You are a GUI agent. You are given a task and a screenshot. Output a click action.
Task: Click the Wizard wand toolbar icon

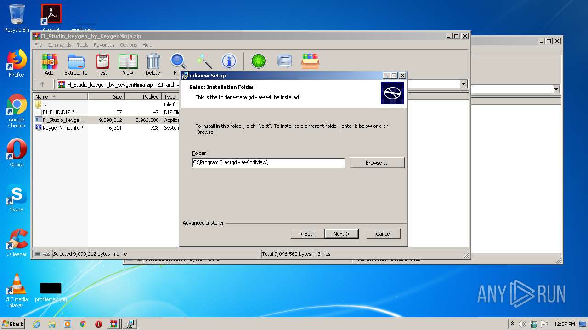[204, 61]
